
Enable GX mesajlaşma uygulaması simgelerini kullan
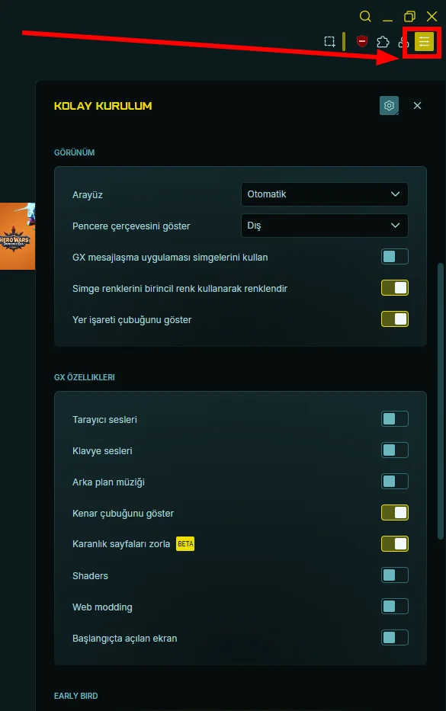[395, 257]
